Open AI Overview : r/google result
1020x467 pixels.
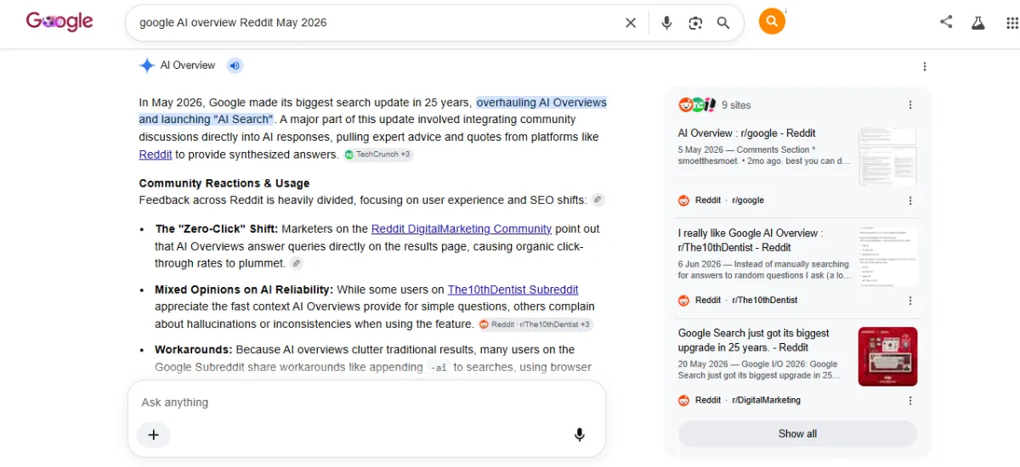tap(747, 133)
